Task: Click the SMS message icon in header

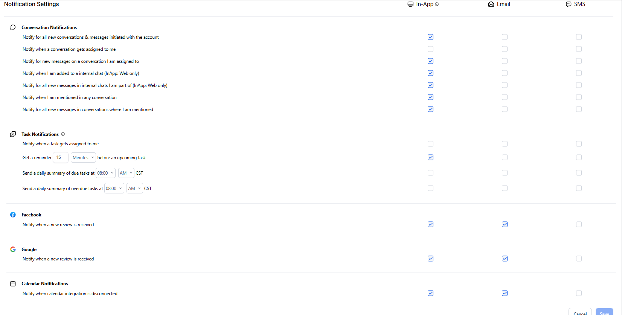Action: point(569,4)
